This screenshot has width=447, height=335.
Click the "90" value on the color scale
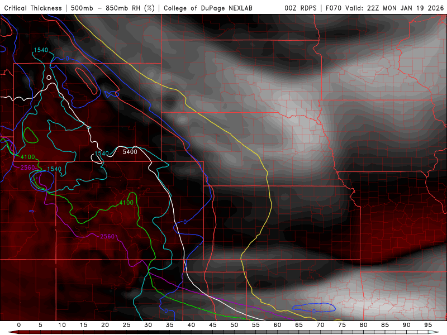pos(407,325)
